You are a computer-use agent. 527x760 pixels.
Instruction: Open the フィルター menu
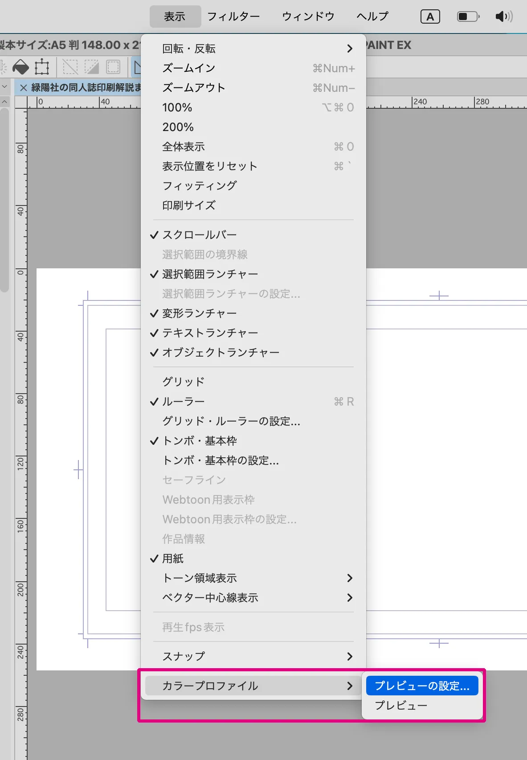point(233,17)
